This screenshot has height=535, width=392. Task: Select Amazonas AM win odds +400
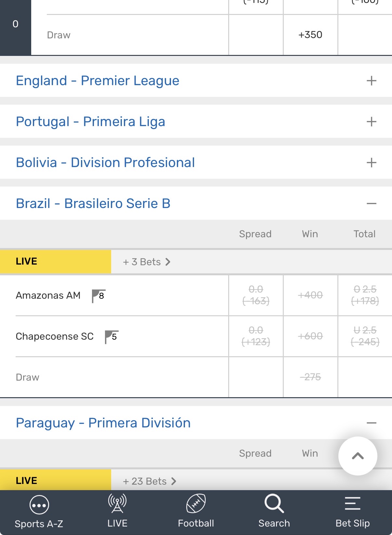[310, 295]
